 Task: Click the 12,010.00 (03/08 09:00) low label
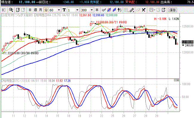point(23,53)
